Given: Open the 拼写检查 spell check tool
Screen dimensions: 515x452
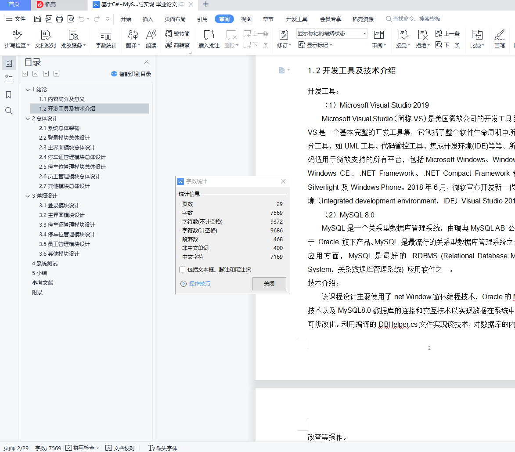Looking at the screenshot, I should click(x=17, y=39).
